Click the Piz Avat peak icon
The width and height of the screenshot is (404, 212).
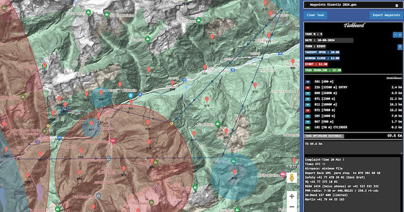pos(147,39)
